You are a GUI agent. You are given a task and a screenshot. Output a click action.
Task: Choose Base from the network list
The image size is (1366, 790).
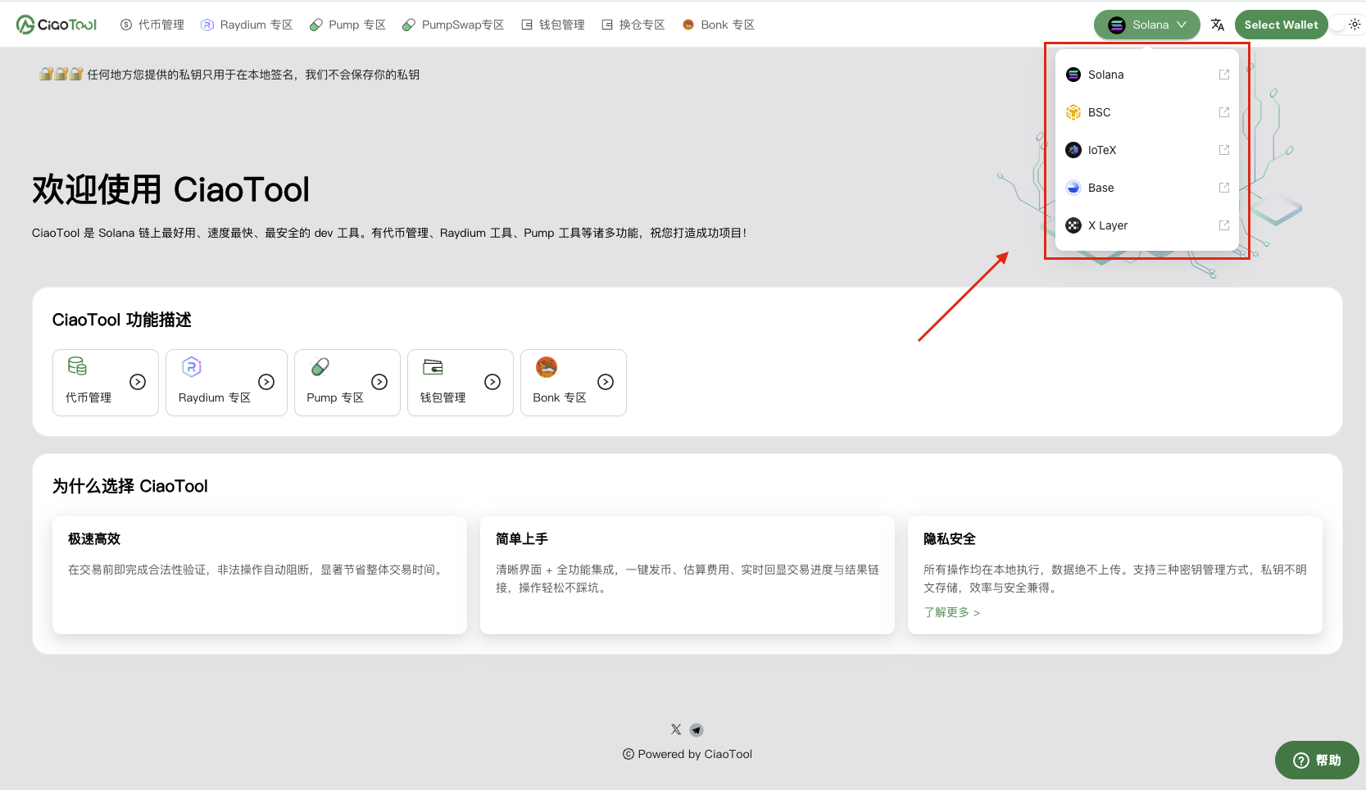pyautogui.click(x=1147, y=188)
